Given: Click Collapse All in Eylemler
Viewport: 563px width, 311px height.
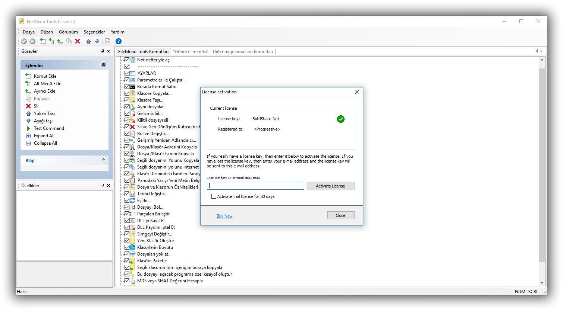Looking at the screenshot, I should click(45, 143).
